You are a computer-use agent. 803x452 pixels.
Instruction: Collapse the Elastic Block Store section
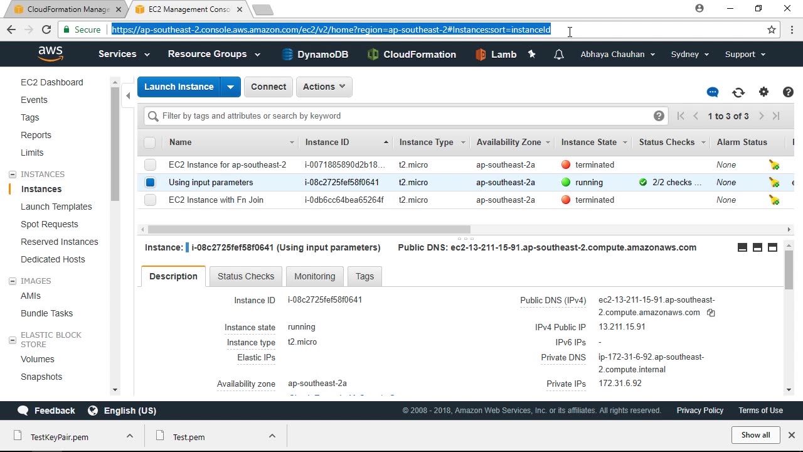pyautogui.click(x=13, y=340)
